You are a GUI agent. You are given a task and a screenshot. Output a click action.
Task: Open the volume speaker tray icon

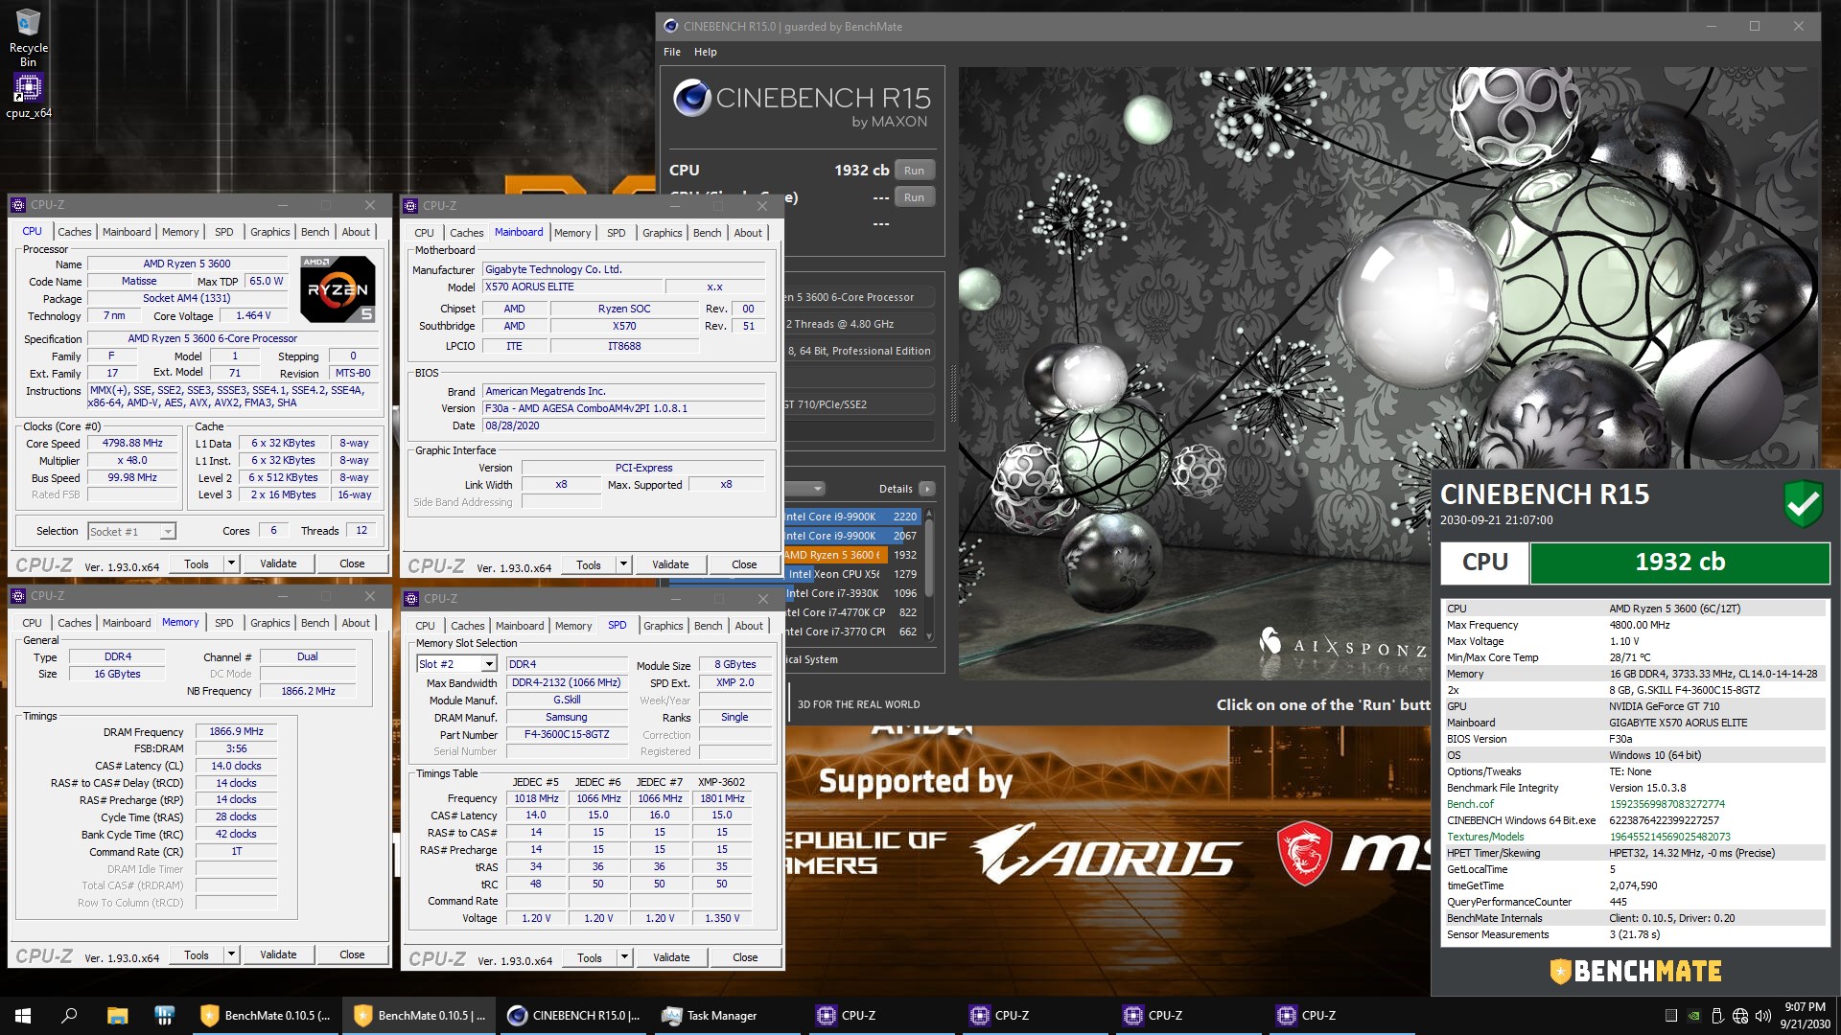[1762, 1016]
